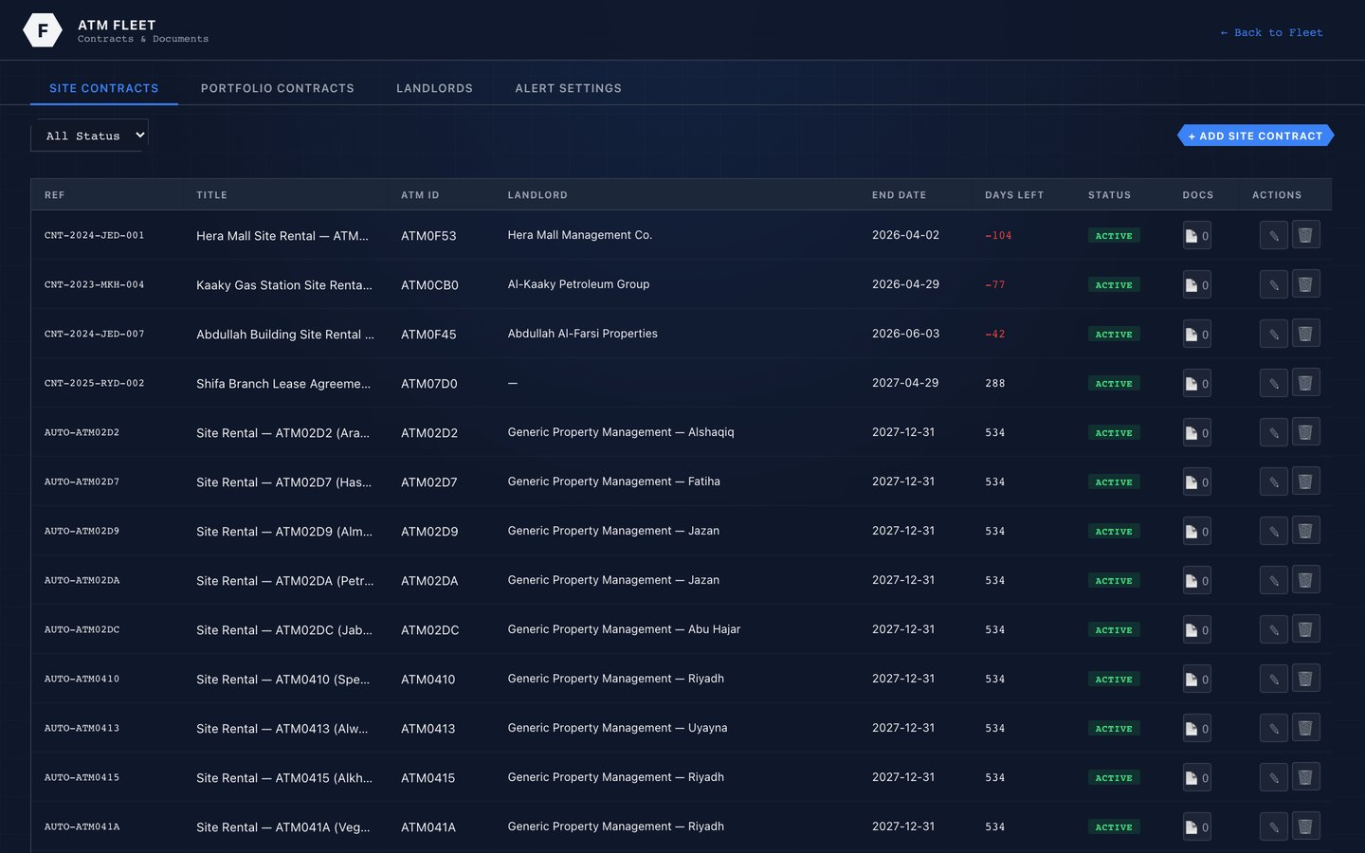Screen dimensions: 1365x853
Task: Edit contract AUTO-ATM02DC
Action: pos(1274,629)
